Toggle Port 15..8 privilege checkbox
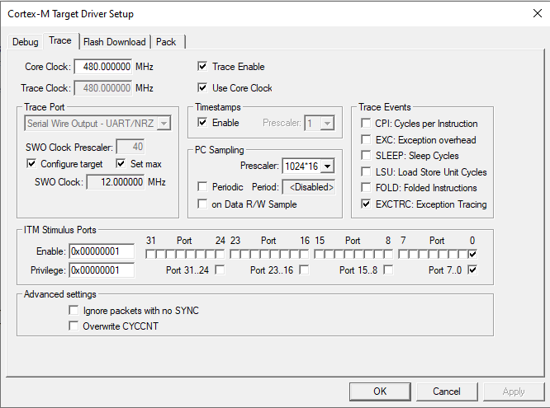The image size is (550, 408). tap(388, 270)
